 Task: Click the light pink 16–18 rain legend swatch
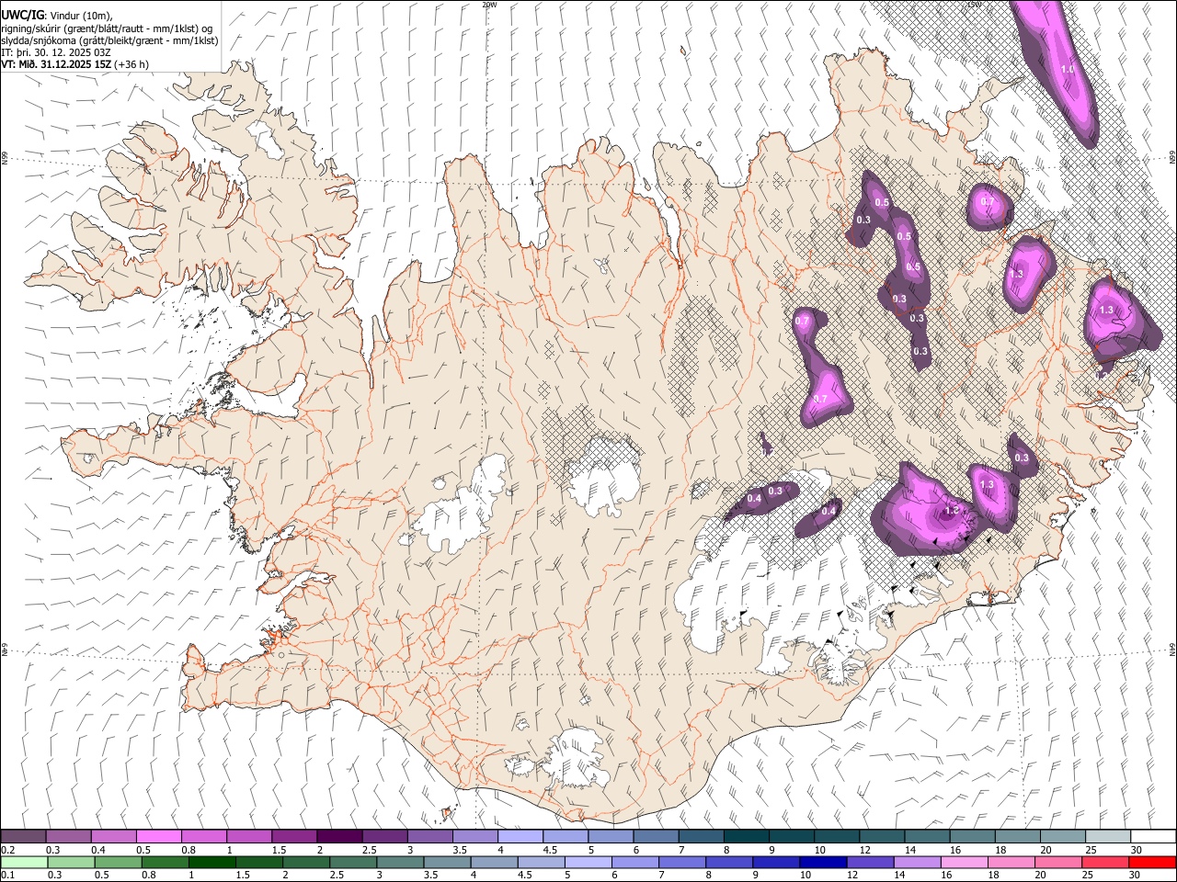965,862
